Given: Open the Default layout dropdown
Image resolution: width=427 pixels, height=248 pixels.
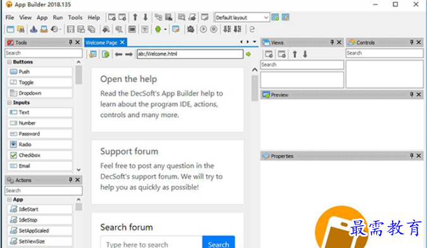Looking at the screenshot, I should click(x=266, y=18).
